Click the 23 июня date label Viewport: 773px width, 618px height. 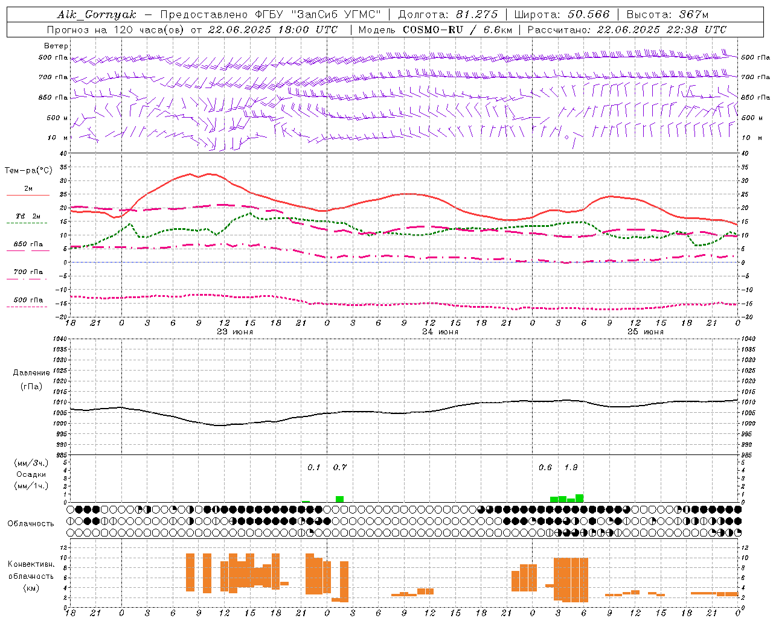[235, 332]
